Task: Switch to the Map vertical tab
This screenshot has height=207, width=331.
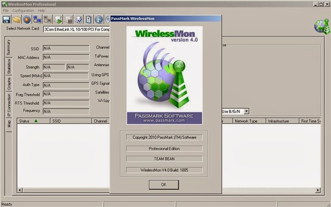Action: 9,124
